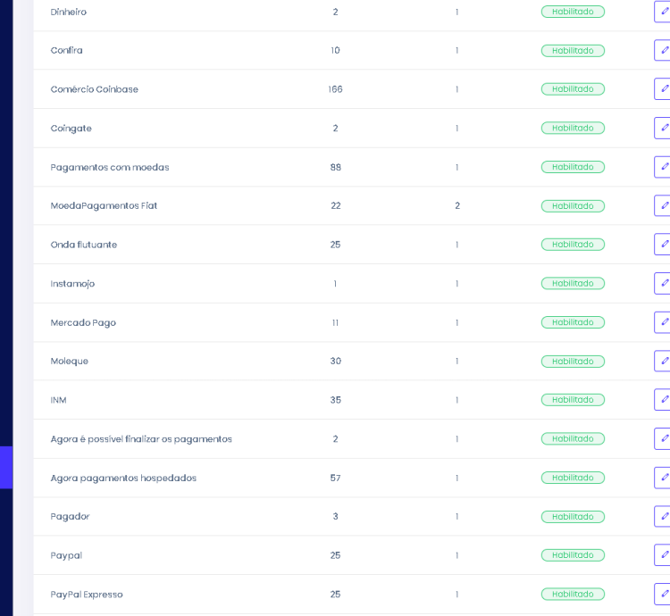Screen dimensions: 670x616
Task: Click Habilitado status of MoedaPagamentos Fiat
Action: pos(573,206)
